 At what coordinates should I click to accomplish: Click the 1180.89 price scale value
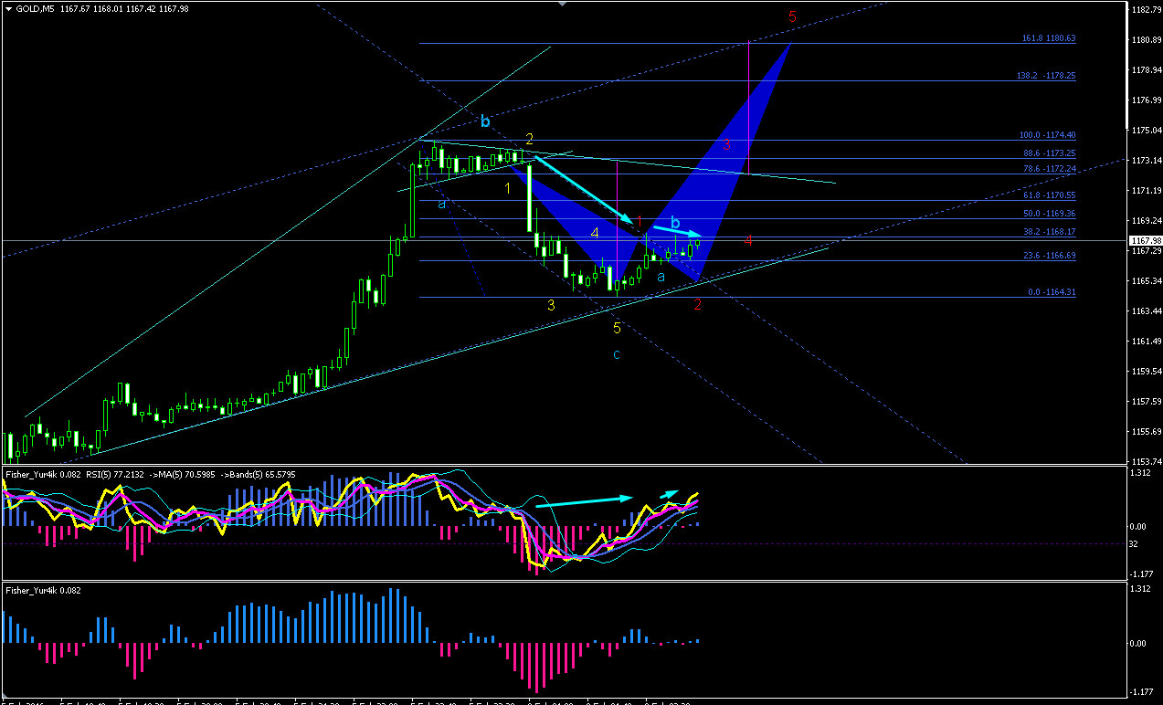pyautogui.click(x=1146, y=40)
